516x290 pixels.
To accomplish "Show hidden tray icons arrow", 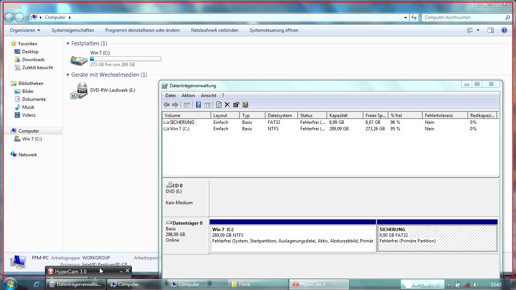I will (x=448, y=285).
